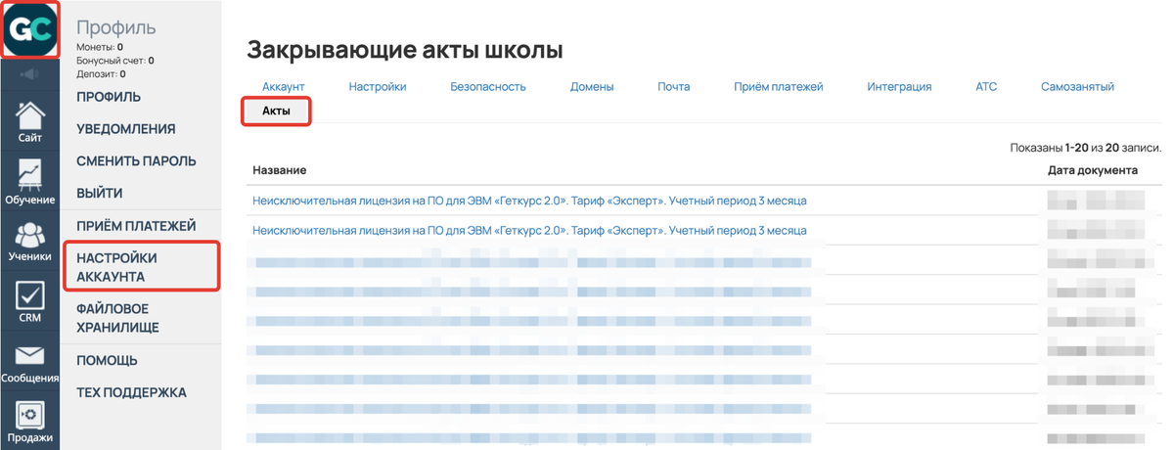Viewport: 1173px width, 450px height.
Task: Choose СМЕНИТЬ ПАРОЛЬ menu item
Action: (136, 161)
